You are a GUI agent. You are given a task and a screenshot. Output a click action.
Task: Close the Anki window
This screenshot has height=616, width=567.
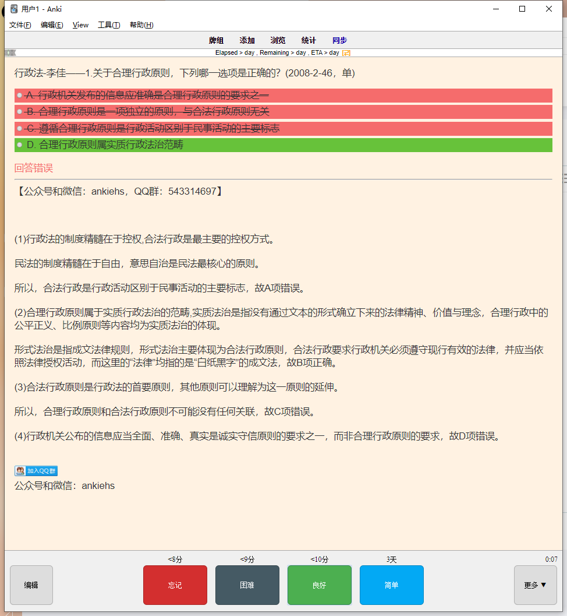549,9
